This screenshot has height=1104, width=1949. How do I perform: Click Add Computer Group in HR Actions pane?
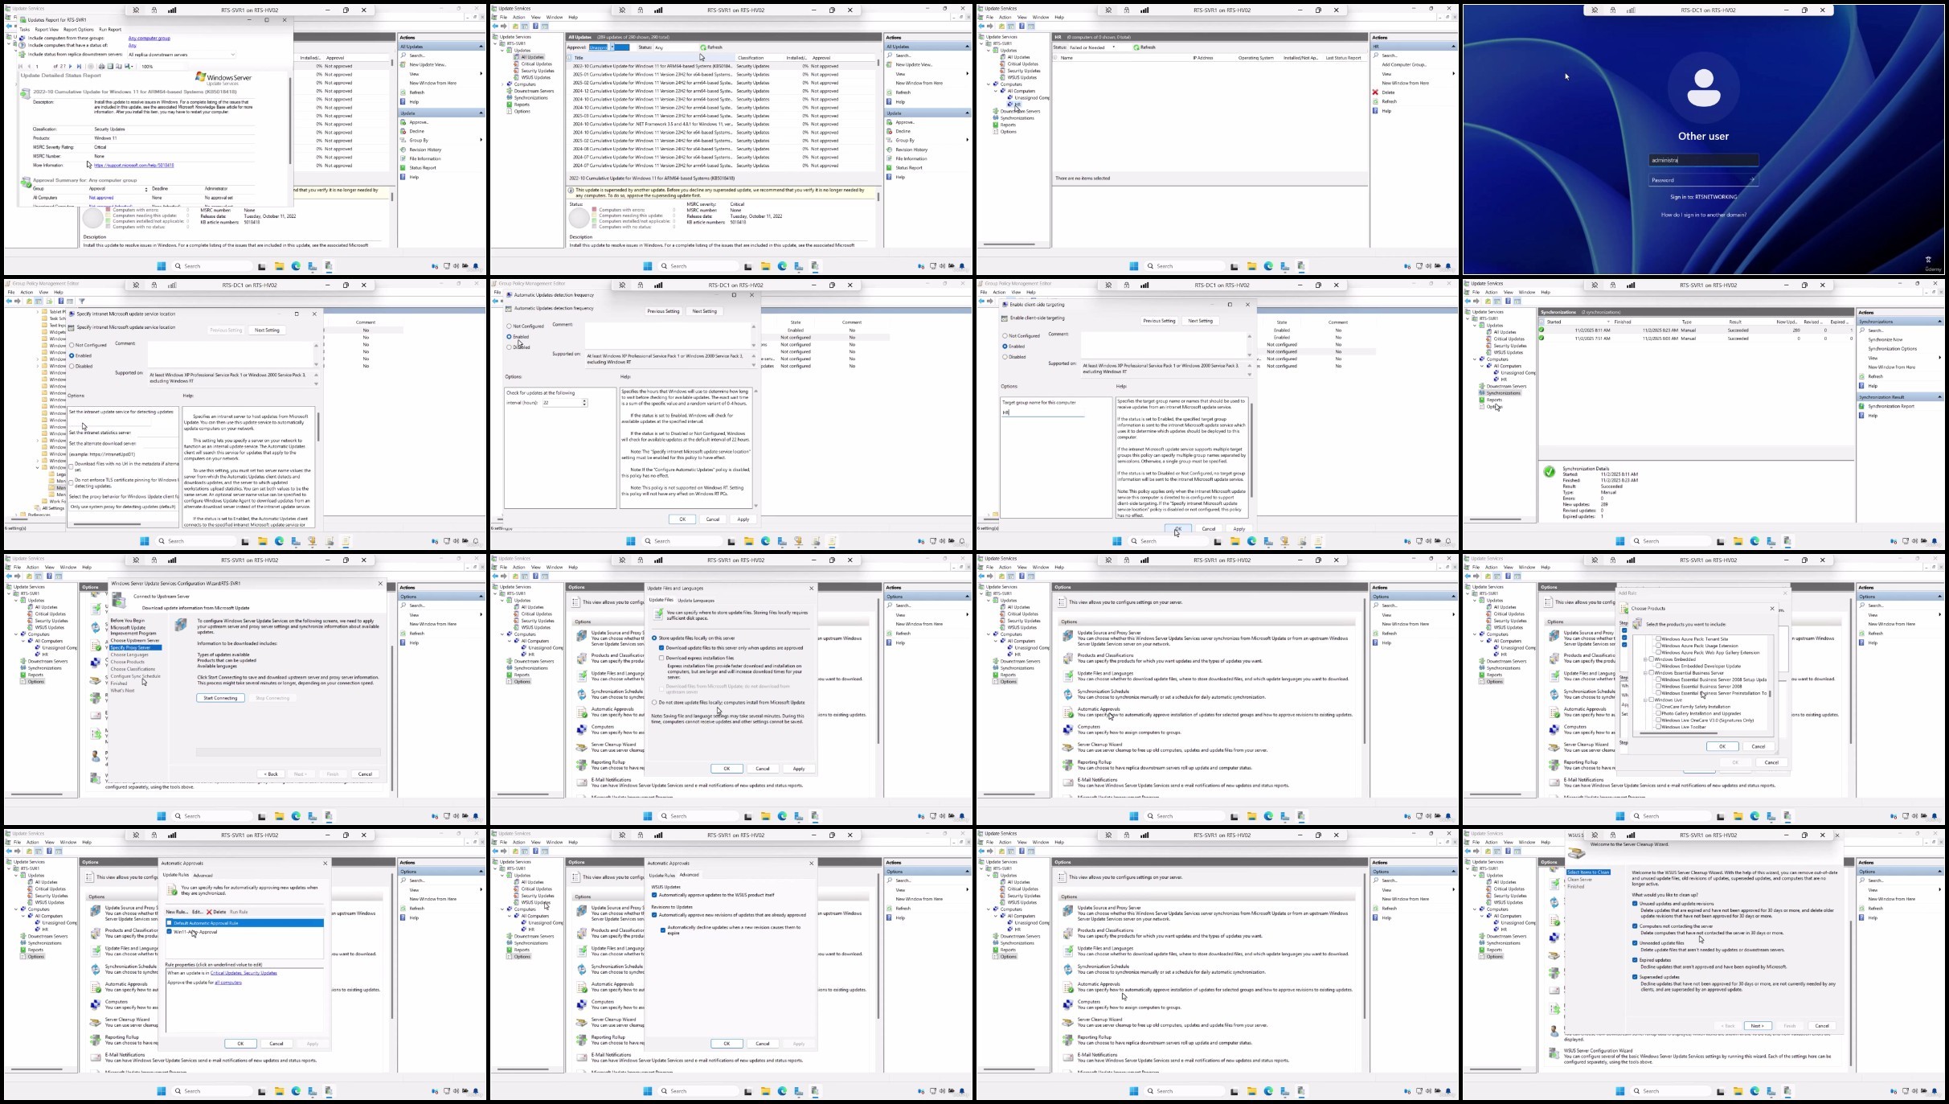(1403, 64)
